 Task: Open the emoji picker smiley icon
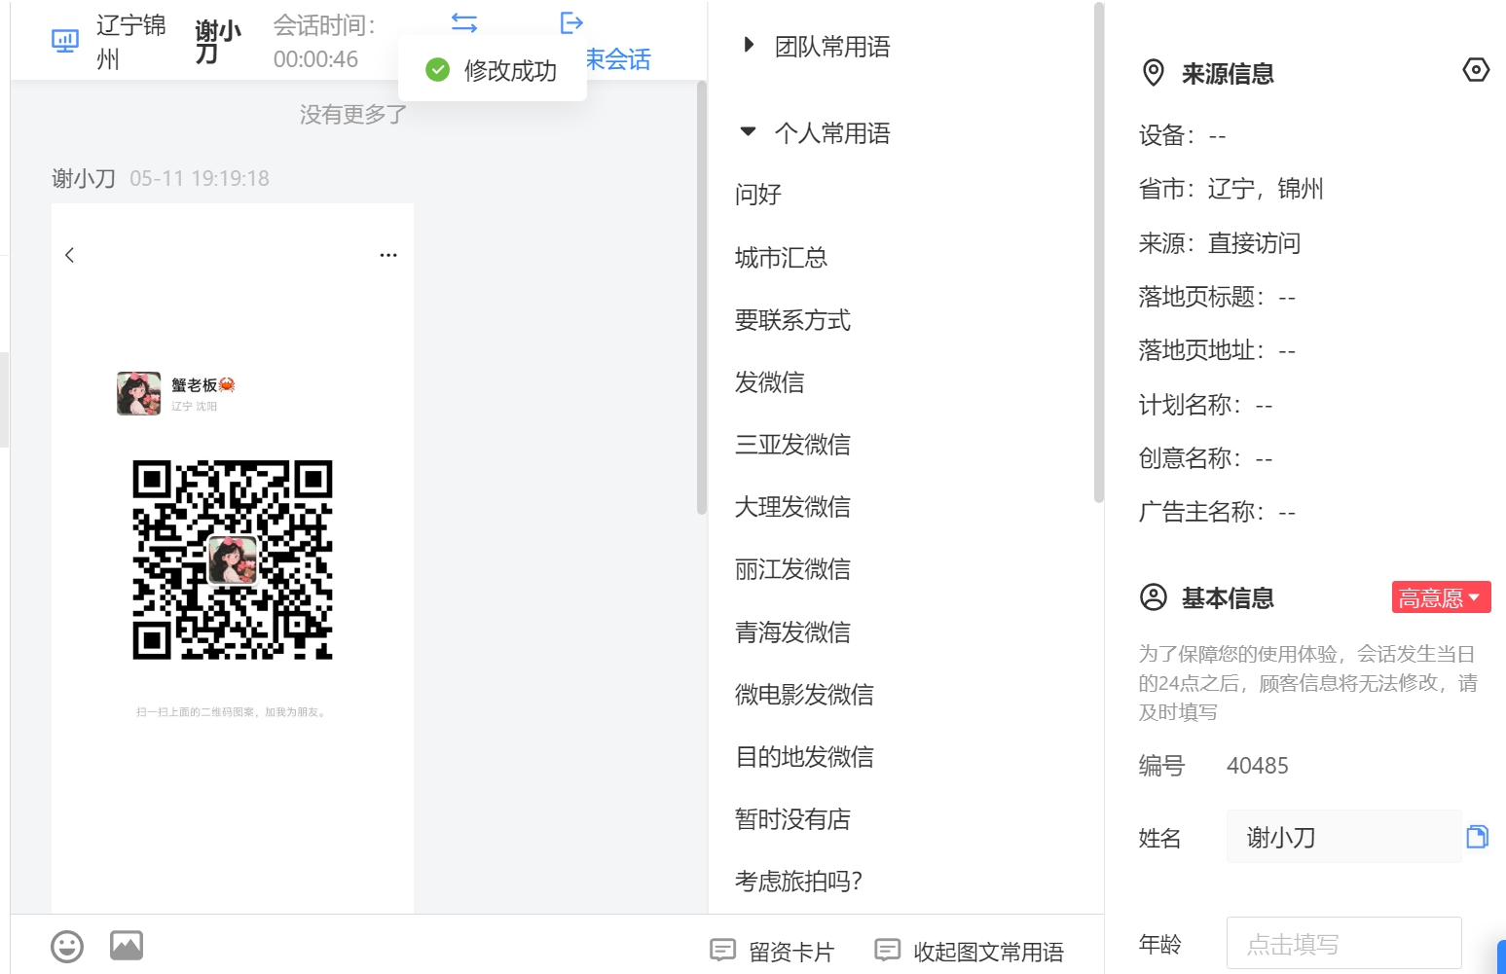(67, 946)
